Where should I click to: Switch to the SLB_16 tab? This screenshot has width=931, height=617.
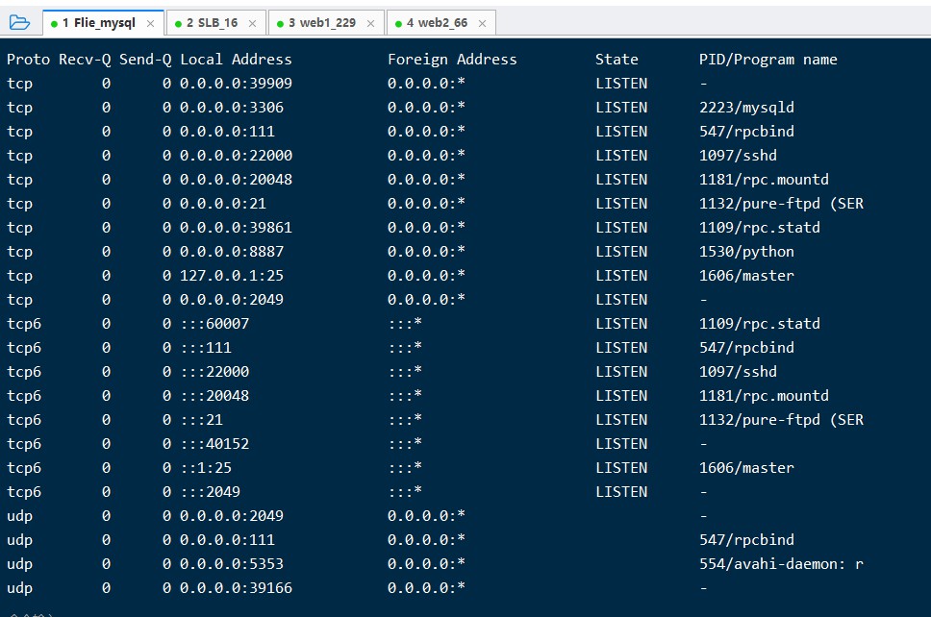[x=212, y=23]
